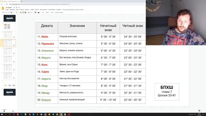The image size is (206, 116).
Task: Open the zoom level dropdown arrow
Action: pos(18,13)
